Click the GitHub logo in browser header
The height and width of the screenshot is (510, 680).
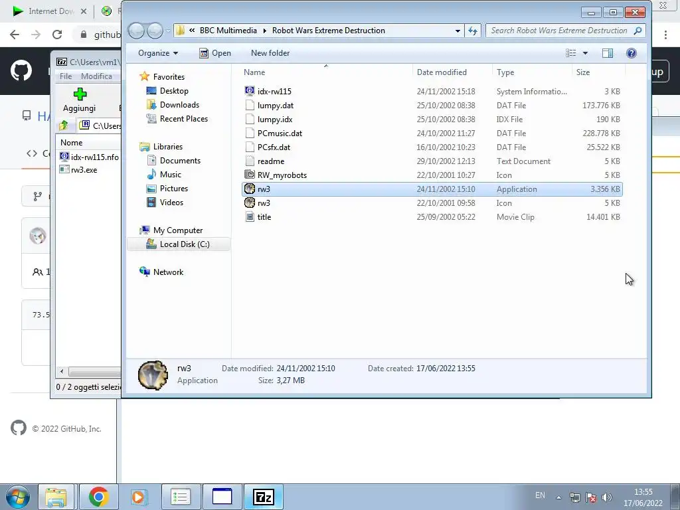[21, 70]
